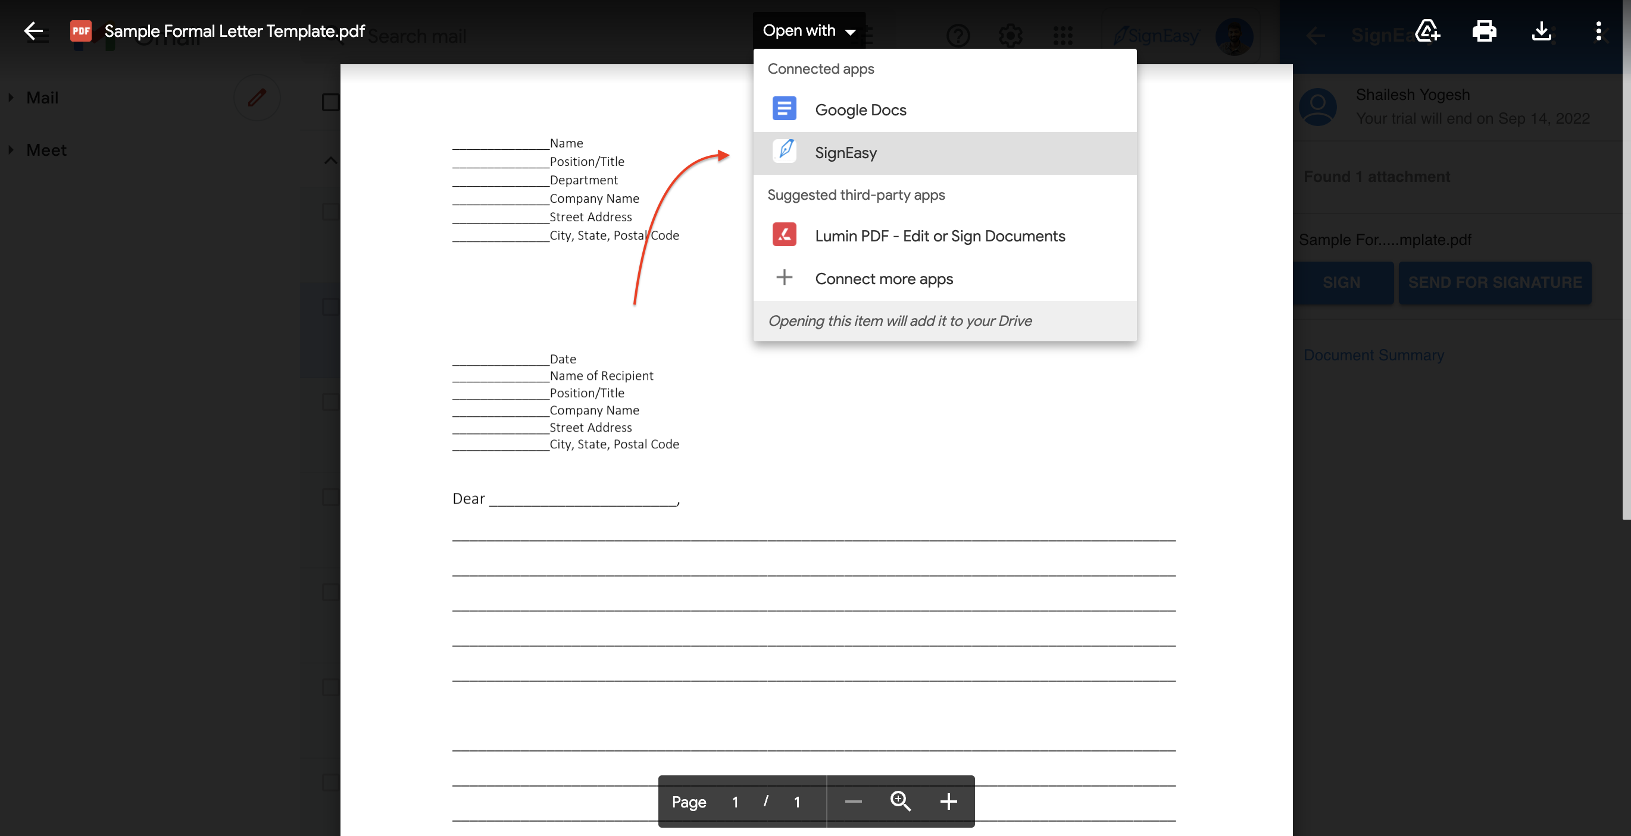Open Gmail support help icon
The image size is (1631, 836).
click(x=958, y=36)
